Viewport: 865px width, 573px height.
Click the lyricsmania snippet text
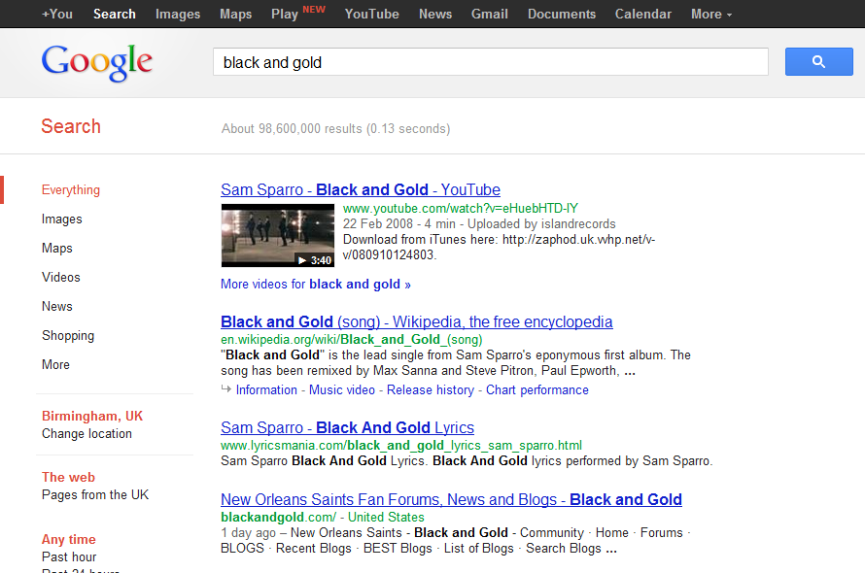point(467,460)
